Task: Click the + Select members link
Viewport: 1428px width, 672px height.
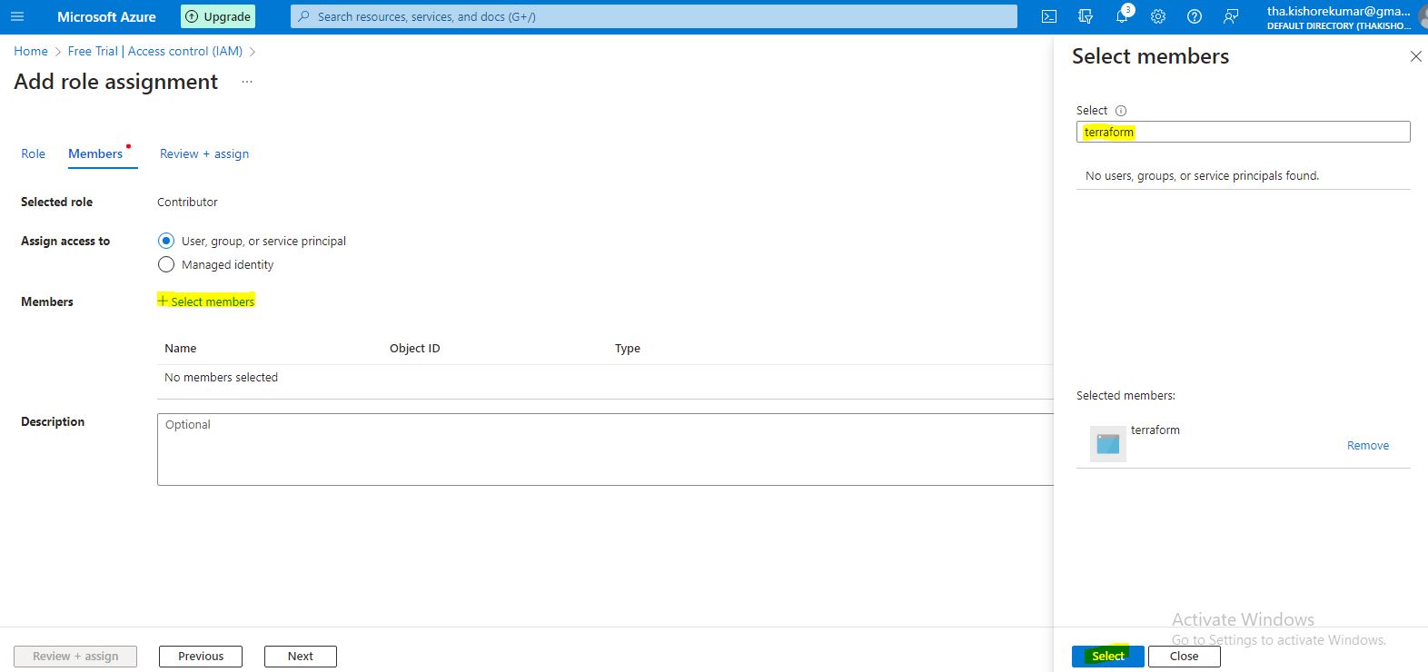Action: pos(206,301)
